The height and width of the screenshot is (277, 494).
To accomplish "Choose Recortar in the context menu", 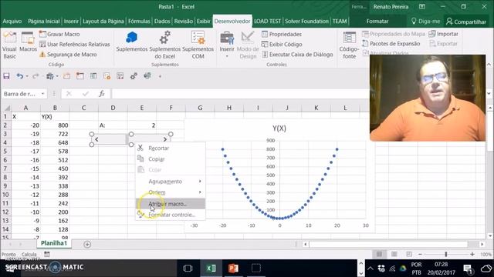I will click(171, 148).
